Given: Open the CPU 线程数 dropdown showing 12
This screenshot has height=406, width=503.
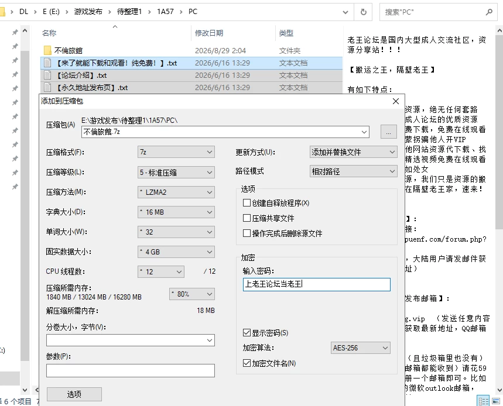Looking at the screenshot, I should tap(160, 271).
